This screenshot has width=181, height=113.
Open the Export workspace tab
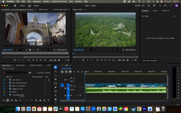36,6
